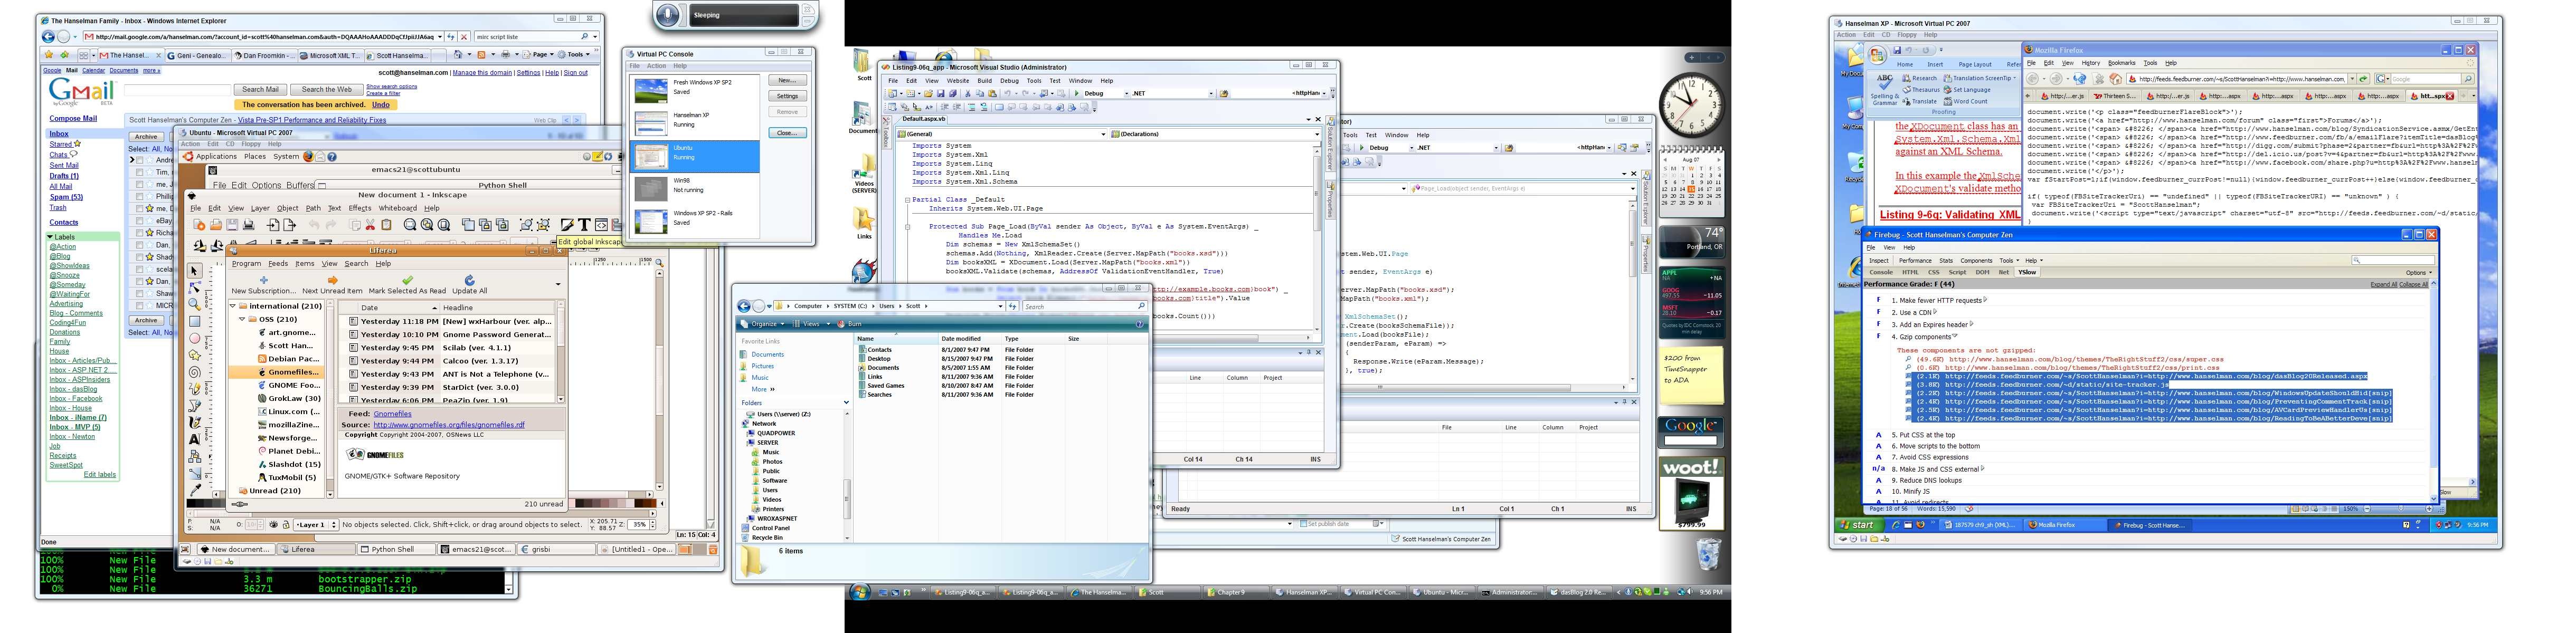Click the Inkscape print icon in toolbar
Viewport: 2576px width, 633px height.
pyautogui.click(x=248, y=225)
